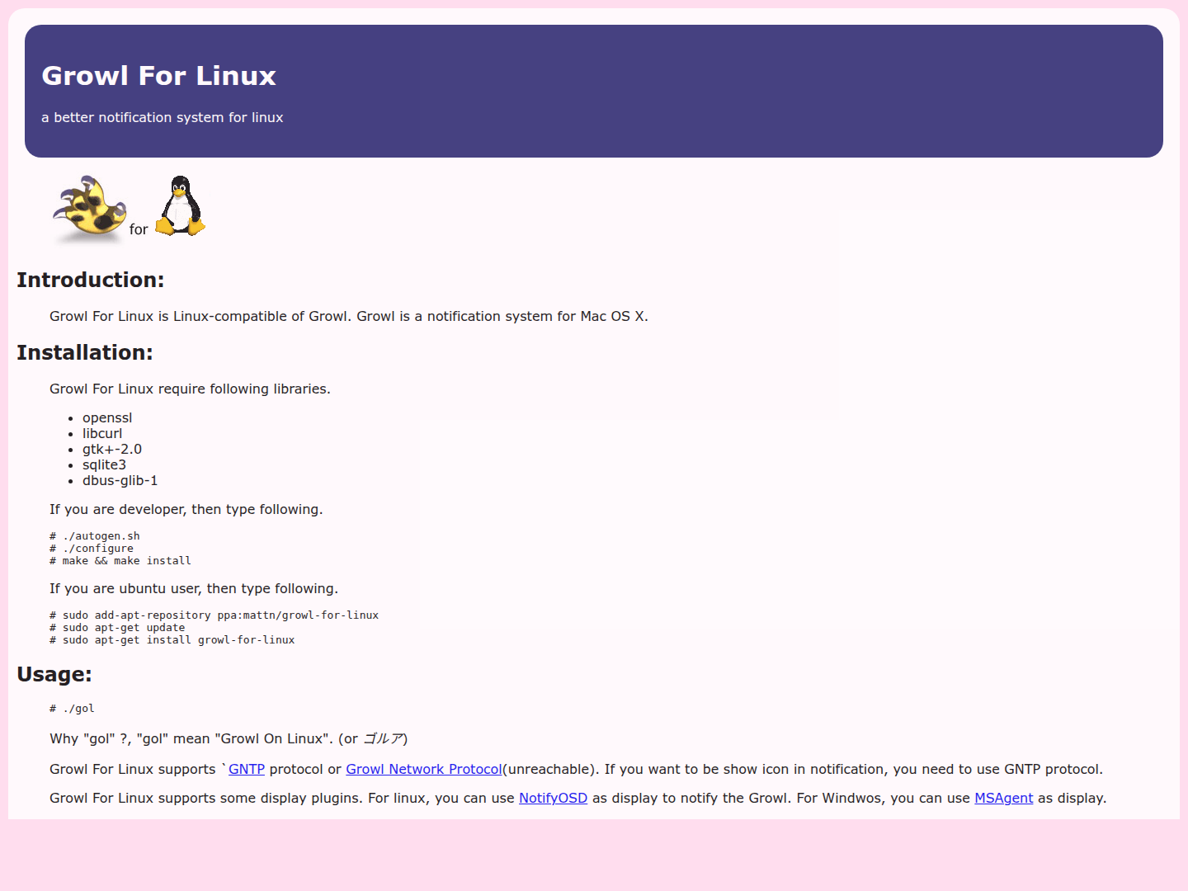Screen dimensions: 1188x891
Task: Click the 'Growl For Linux require following libraries.' sentence
Action: 190,389
